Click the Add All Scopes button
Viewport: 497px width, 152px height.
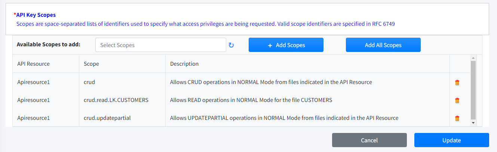point(383,45)
